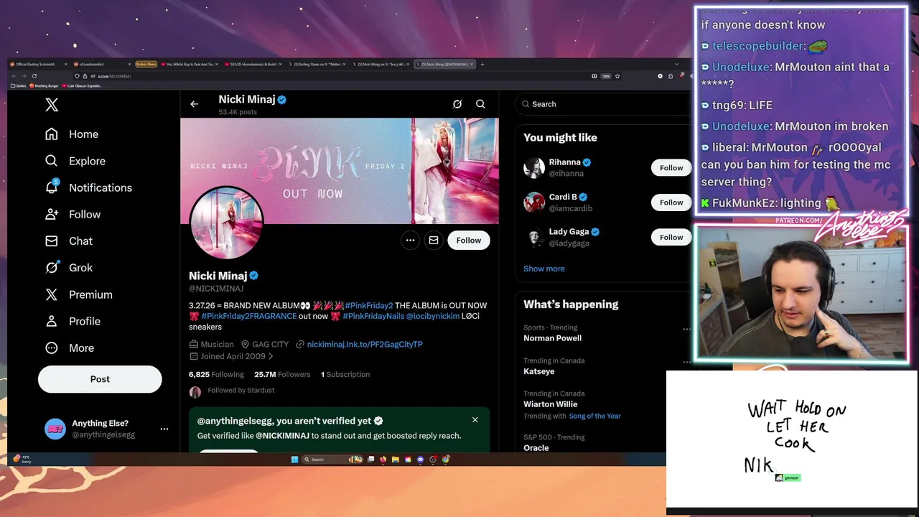Open Nicki Minaj's profile picture
This screenshot has height=517, width=919.
pyautogui.click(x=226, y=223)
